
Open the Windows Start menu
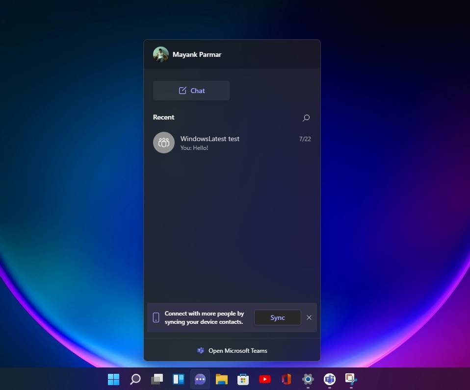(113, 379)
